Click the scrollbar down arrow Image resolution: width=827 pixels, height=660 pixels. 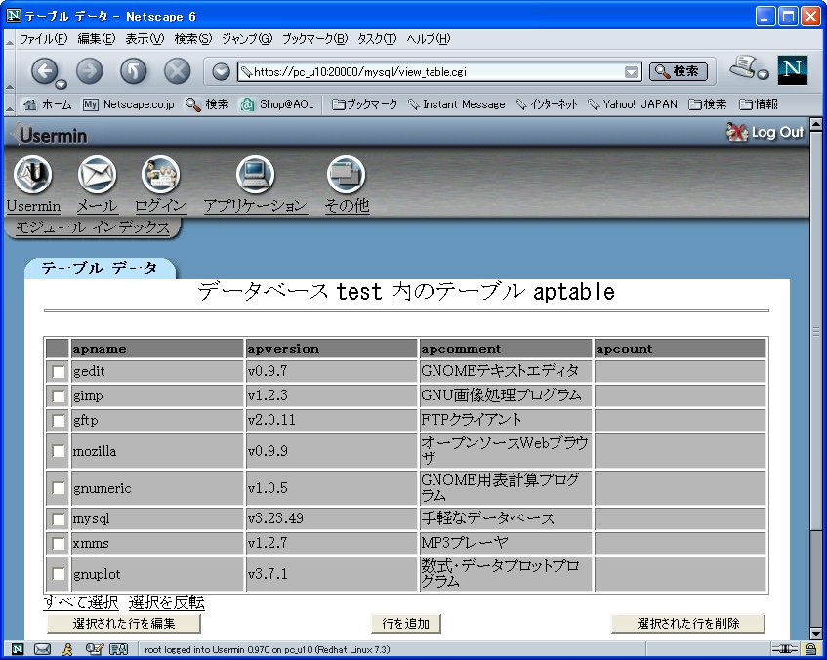click(x=816, y=633)
